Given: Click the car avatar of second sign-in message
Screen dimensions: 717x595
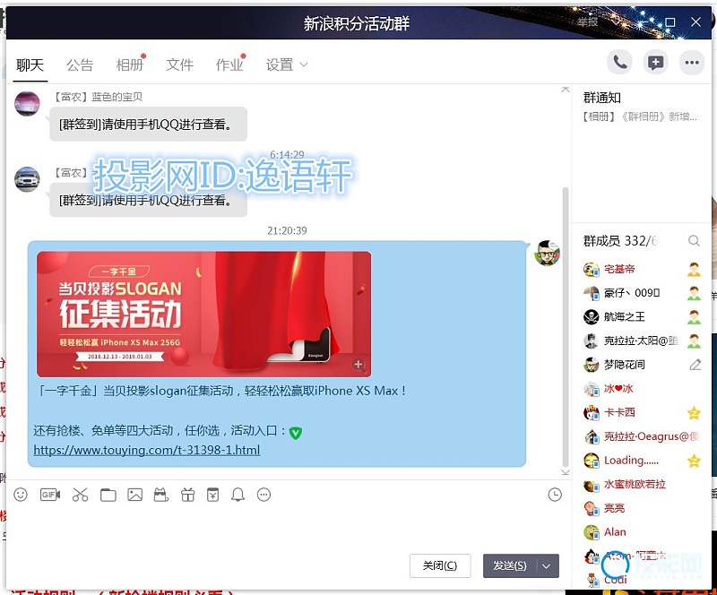Looking at the screenshot, I should [x=27, y=179].
